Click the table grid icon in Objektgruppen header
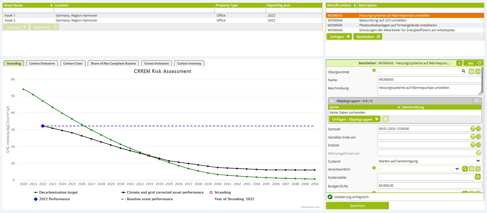Viewport: 487px width, 213px height. 477,101
